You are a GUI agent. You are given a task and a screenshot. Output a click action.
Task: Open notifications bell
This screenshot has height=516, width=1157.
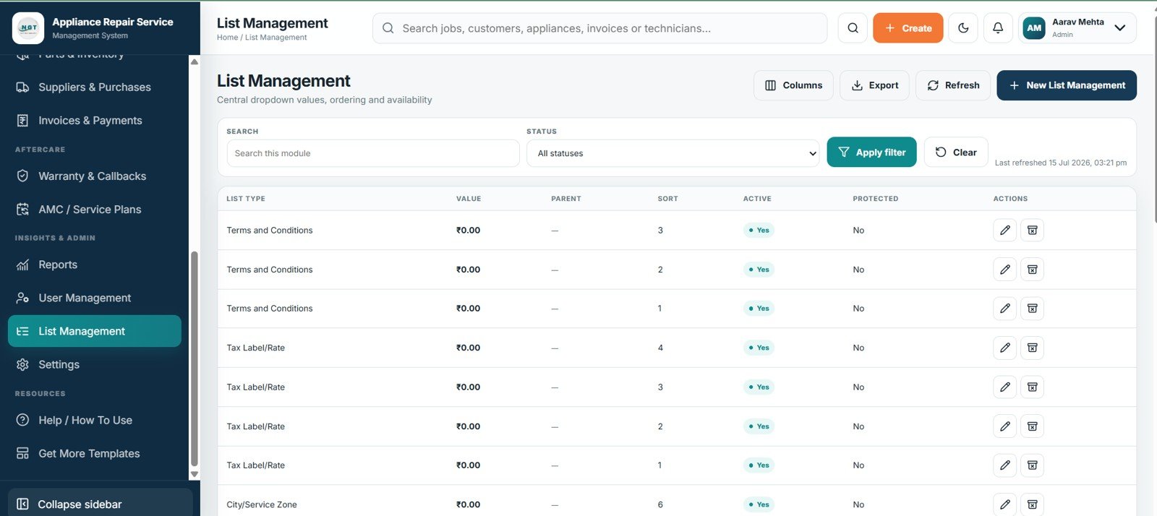(x=998, y=28)
